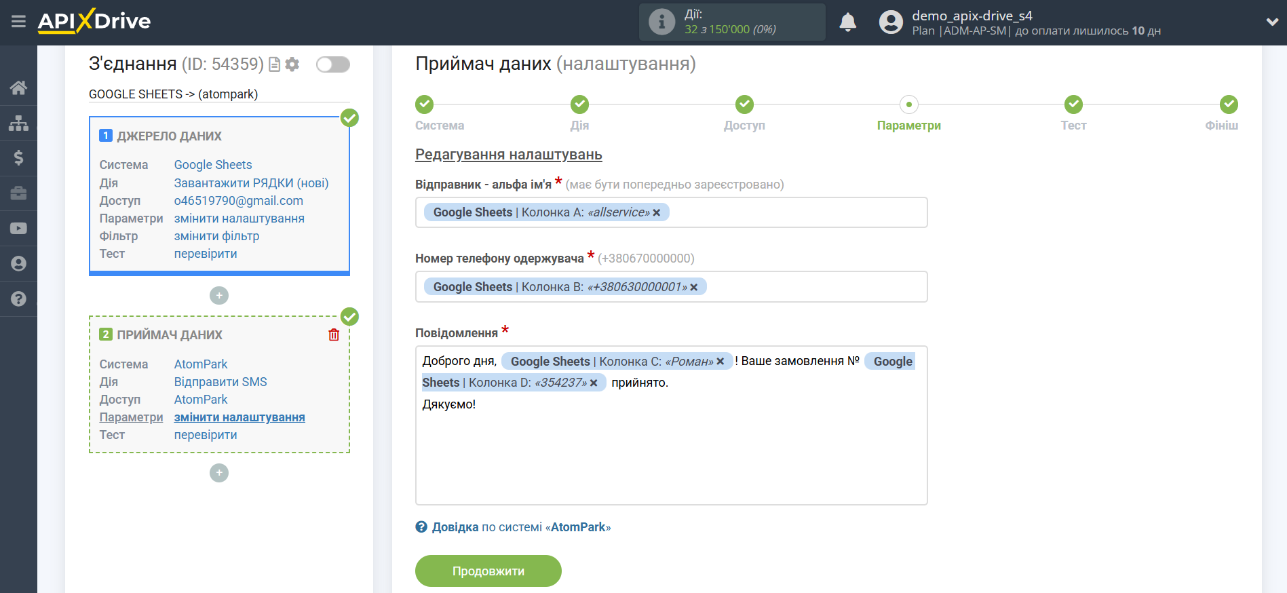
Task: Open briefcase services icon in sidebar
Action: (18, 193)
